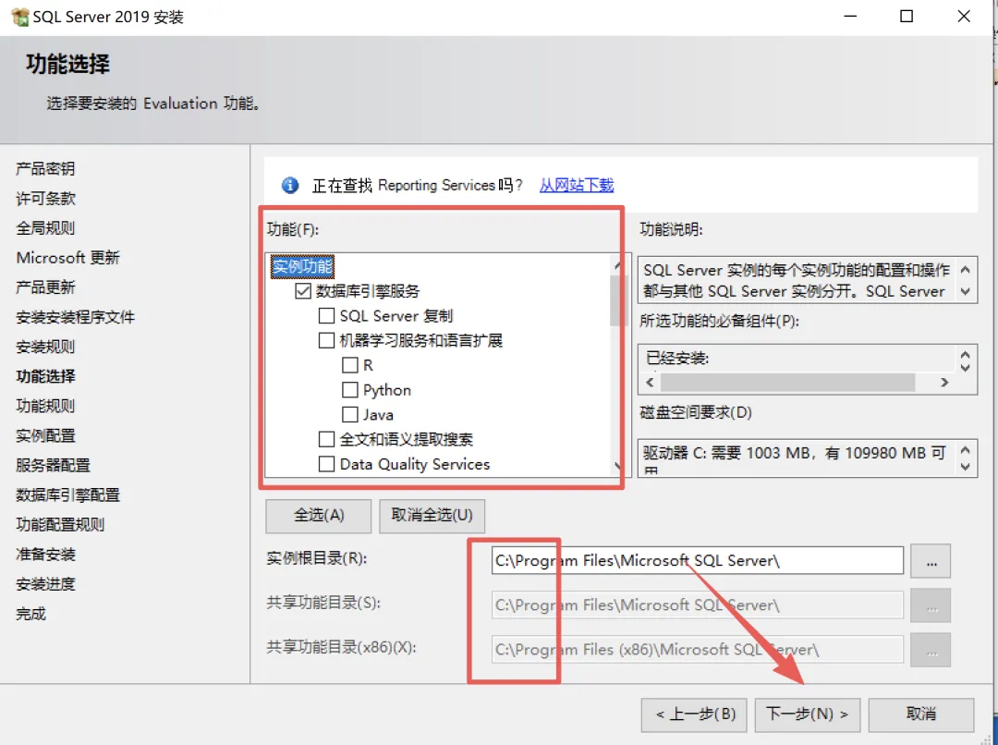Check the R language option
This screenshot has width=998, height=745.
(x=350, y=365)
